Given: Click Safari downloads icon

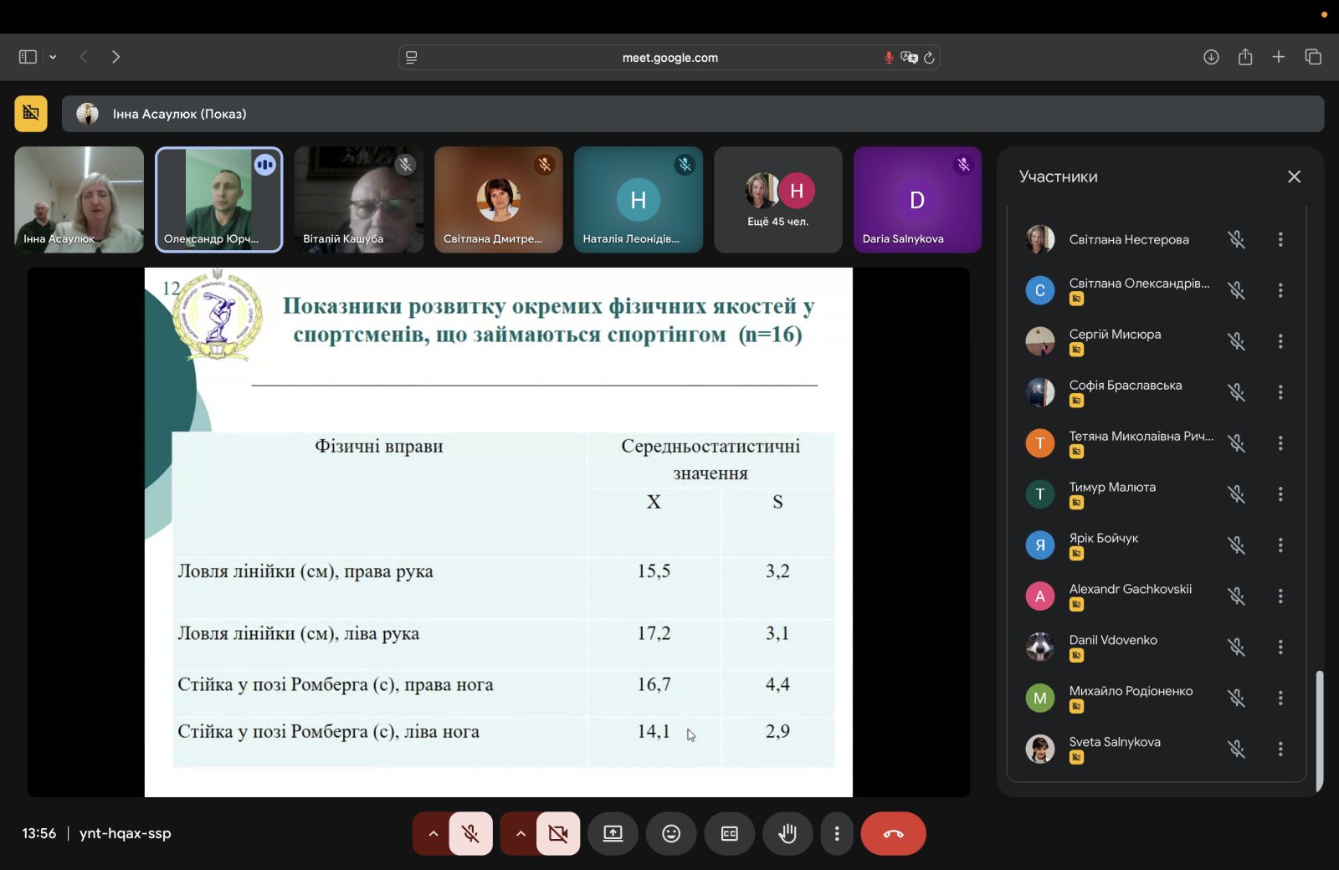Looking at the screenshot, I should (1211, 57).
